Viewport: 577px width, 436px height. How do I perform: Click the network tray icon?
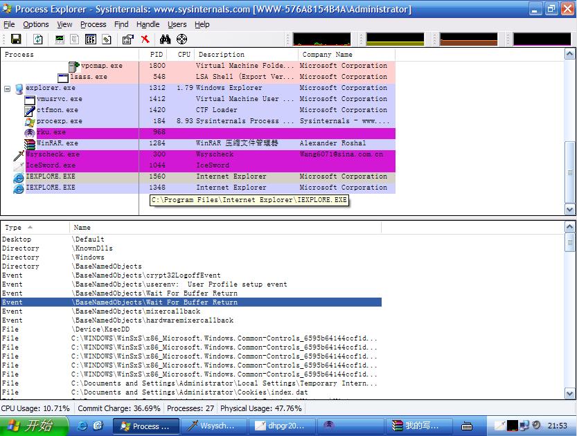pyautogui.click(x=524, y=426)
